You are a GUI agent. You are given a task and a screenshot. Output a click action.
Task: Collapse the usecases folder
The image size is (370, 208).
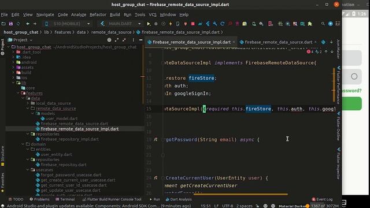point(28,170)
